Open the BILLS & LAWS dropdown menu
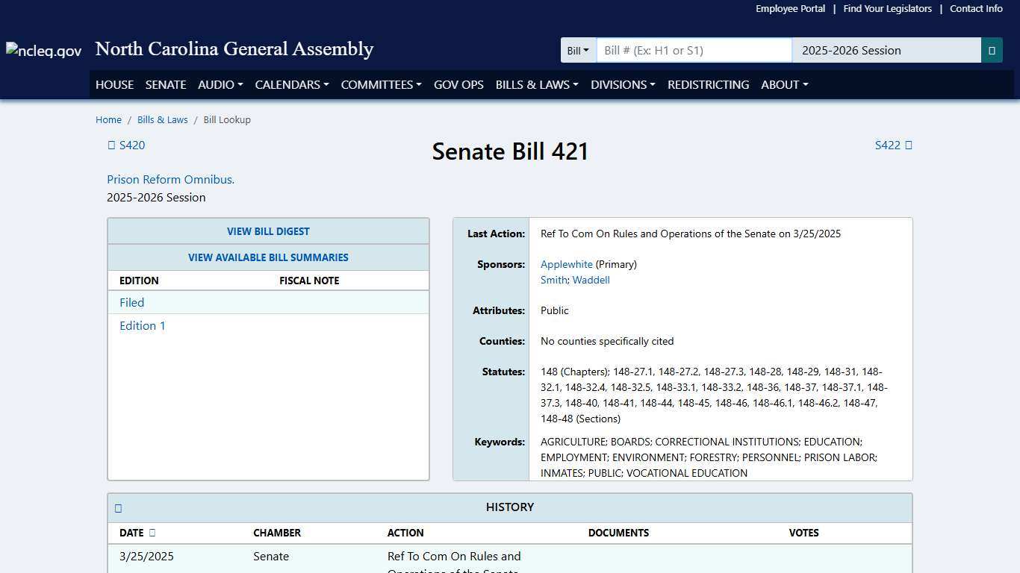Image resolution: width=1020 pixels, height=573 pixels. [536, 84]
